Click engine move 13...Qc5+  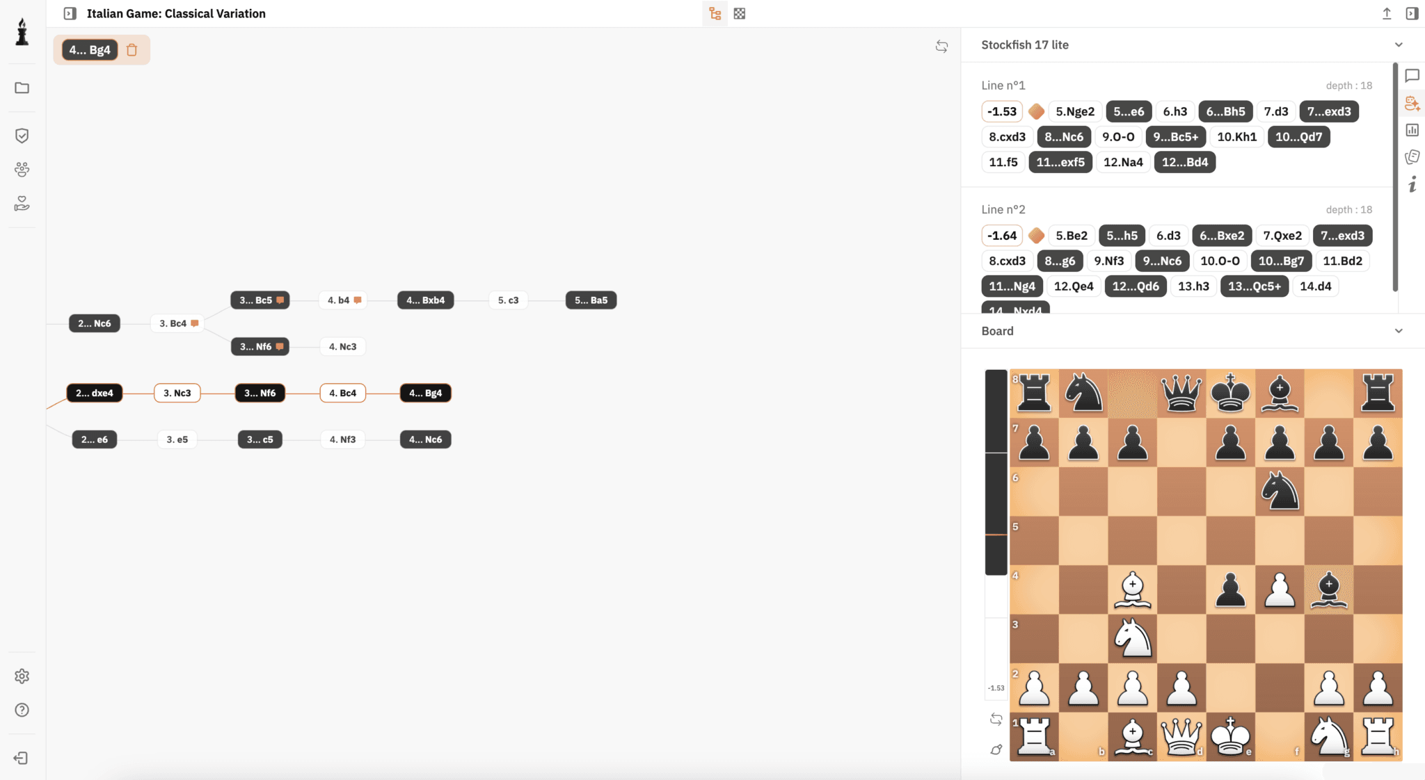pos(1255,286)
